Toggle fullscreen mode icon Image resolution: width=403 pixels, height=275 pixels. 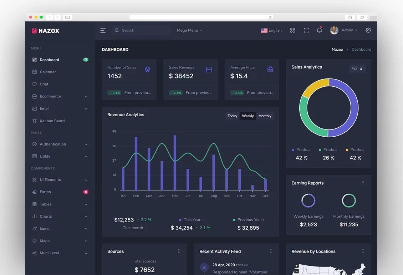pyautogui.click(x=306, y=30)
